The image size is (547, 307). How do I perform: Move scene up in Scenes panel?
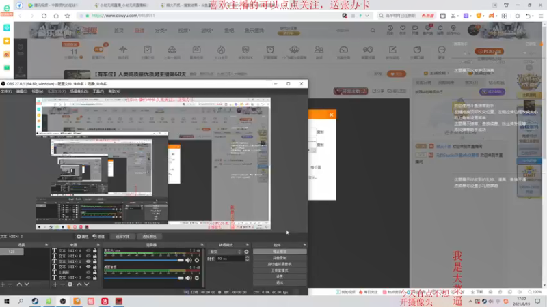click(x=19, y=284)
